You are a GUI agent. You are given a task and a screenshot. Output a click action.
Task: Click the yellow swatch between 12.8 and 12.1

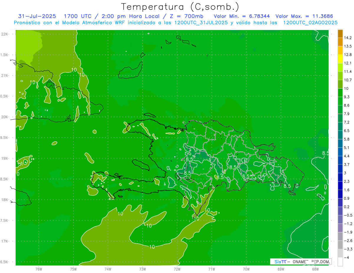(340, 59)
